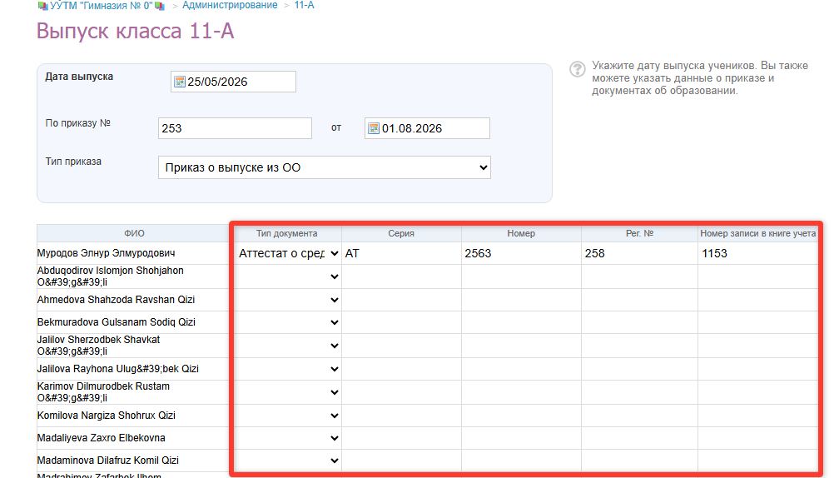Click the order number field with 253
The width and height of the screenshot is (834, 478).
tap(235, 128)
